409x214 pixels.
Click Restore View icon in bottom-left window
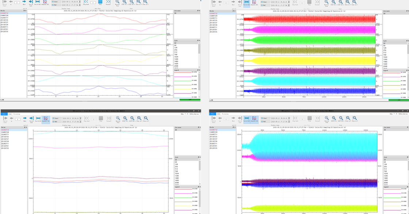point(118,118)
